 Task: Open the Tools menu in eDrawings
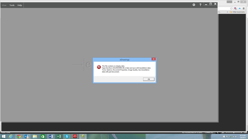(12, 5)
